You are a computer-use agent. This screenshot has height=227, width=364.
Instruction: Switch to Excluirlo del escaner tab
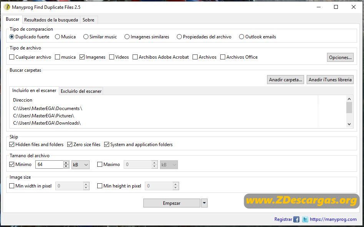coord(81,91)
